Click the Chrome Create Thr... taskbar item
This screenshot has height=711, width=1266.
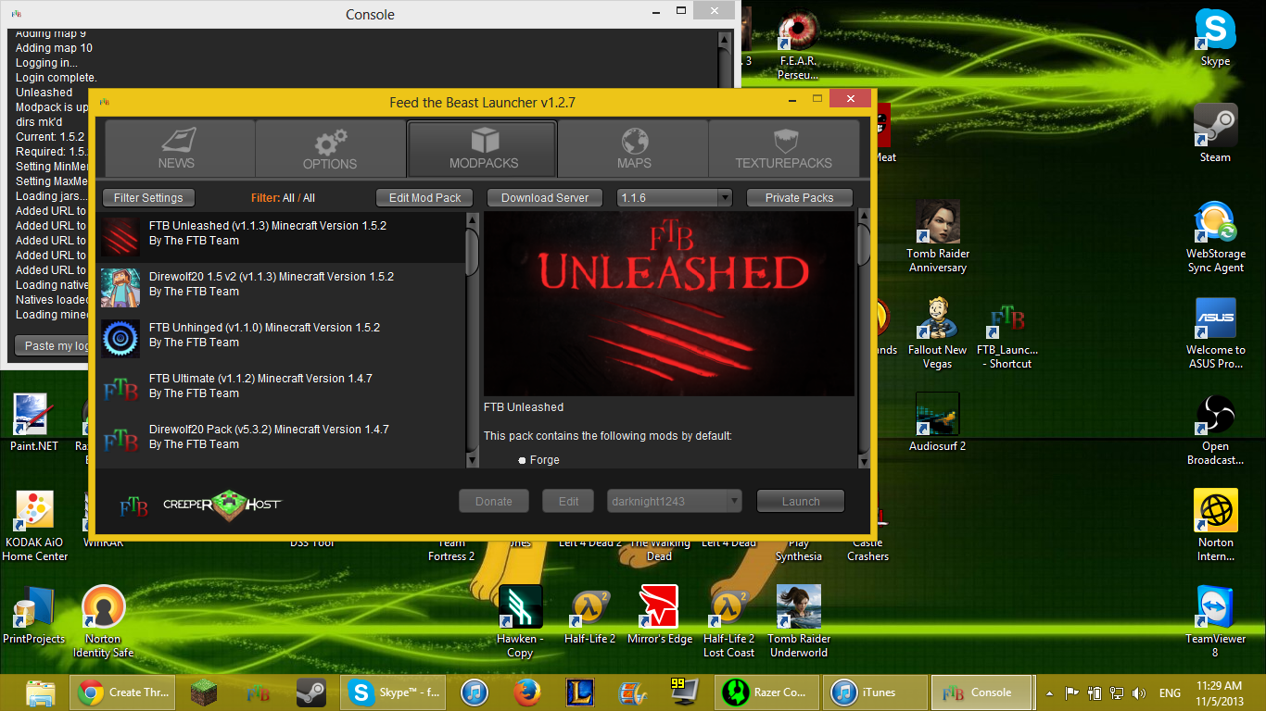[x=122, y=692]
